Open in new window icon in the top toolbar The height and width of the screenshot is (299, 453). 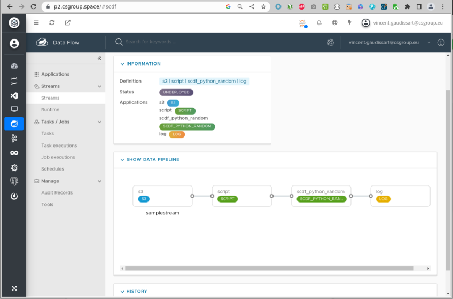pos(68,22)
